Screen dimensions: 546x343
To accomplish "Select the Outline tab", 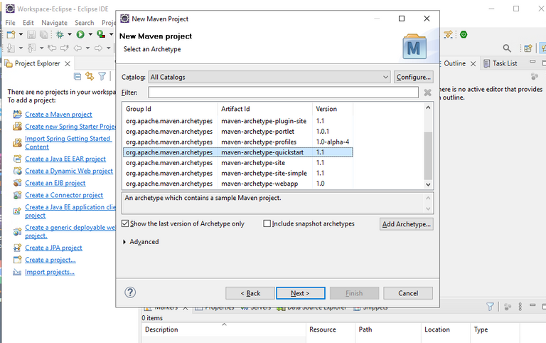I will point(454,63).
